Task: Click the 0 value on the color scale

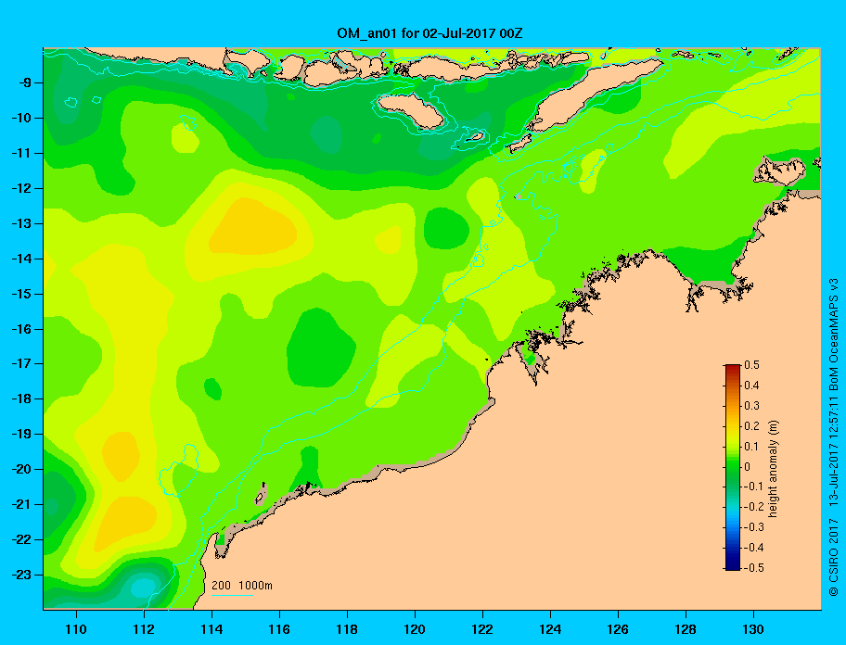Action: pyautogui.click(x=748, y=467)
